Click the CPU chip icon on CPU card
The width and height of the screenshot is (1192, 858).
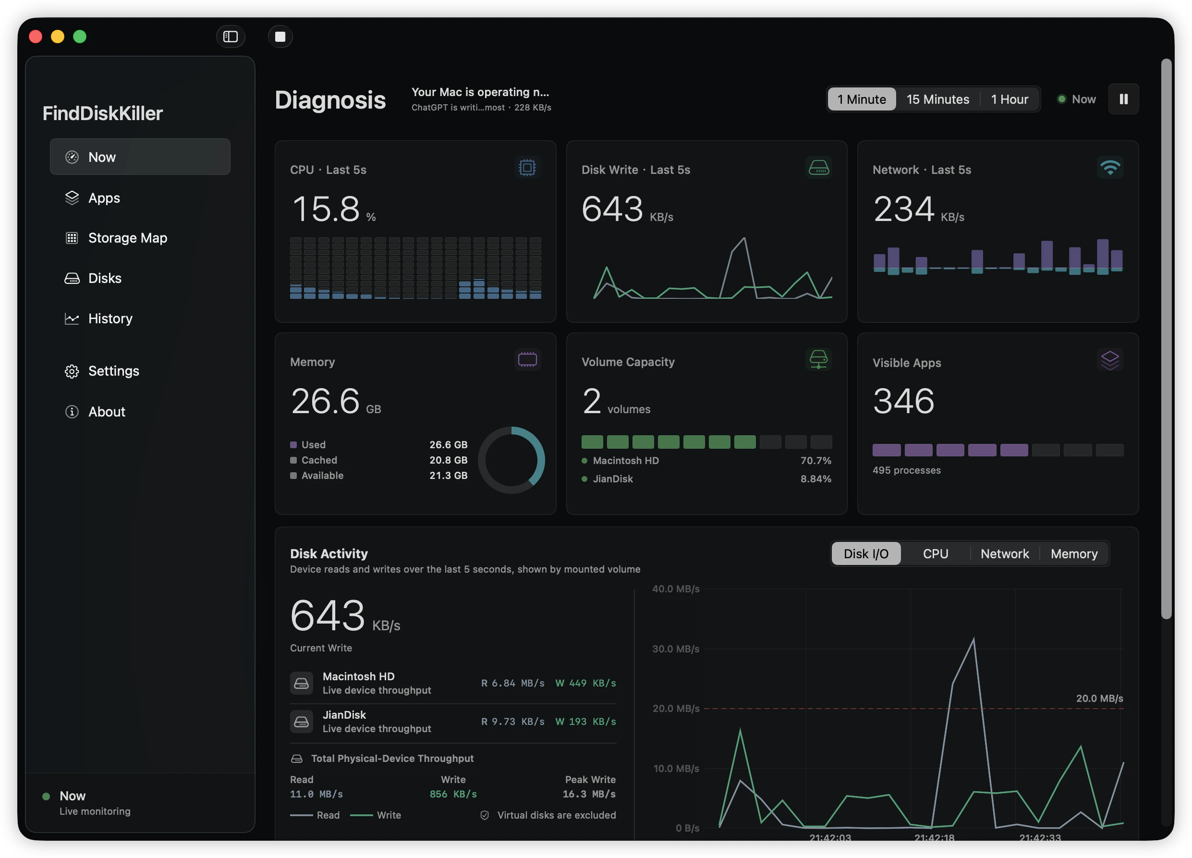[x=527, y=168]
